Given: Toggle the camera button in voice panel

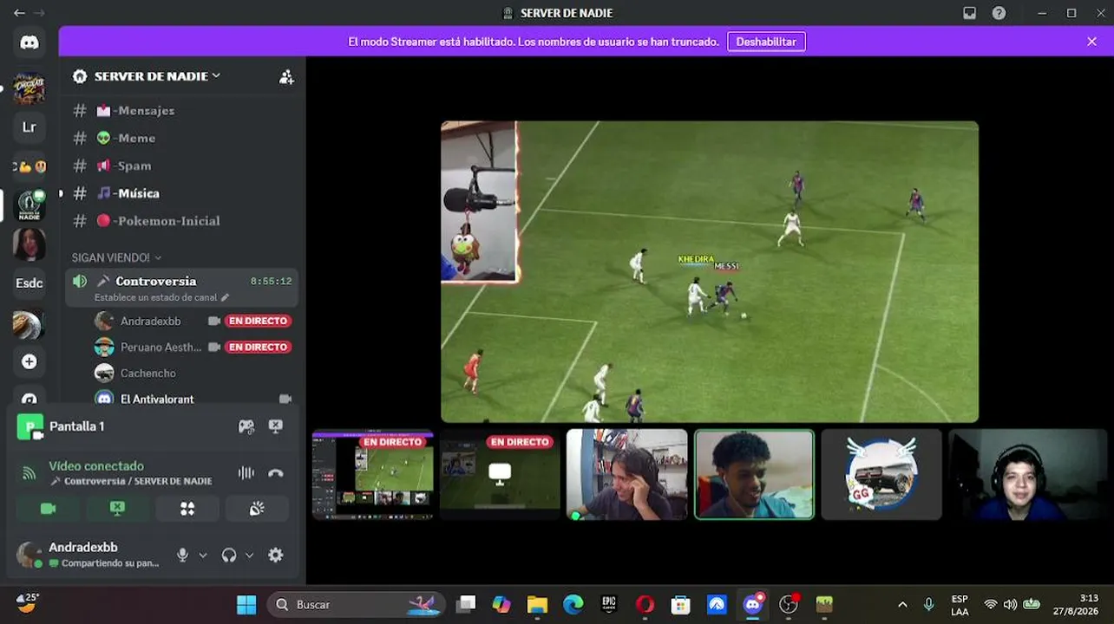Looking at the screenshot, I should pos(48,509).
